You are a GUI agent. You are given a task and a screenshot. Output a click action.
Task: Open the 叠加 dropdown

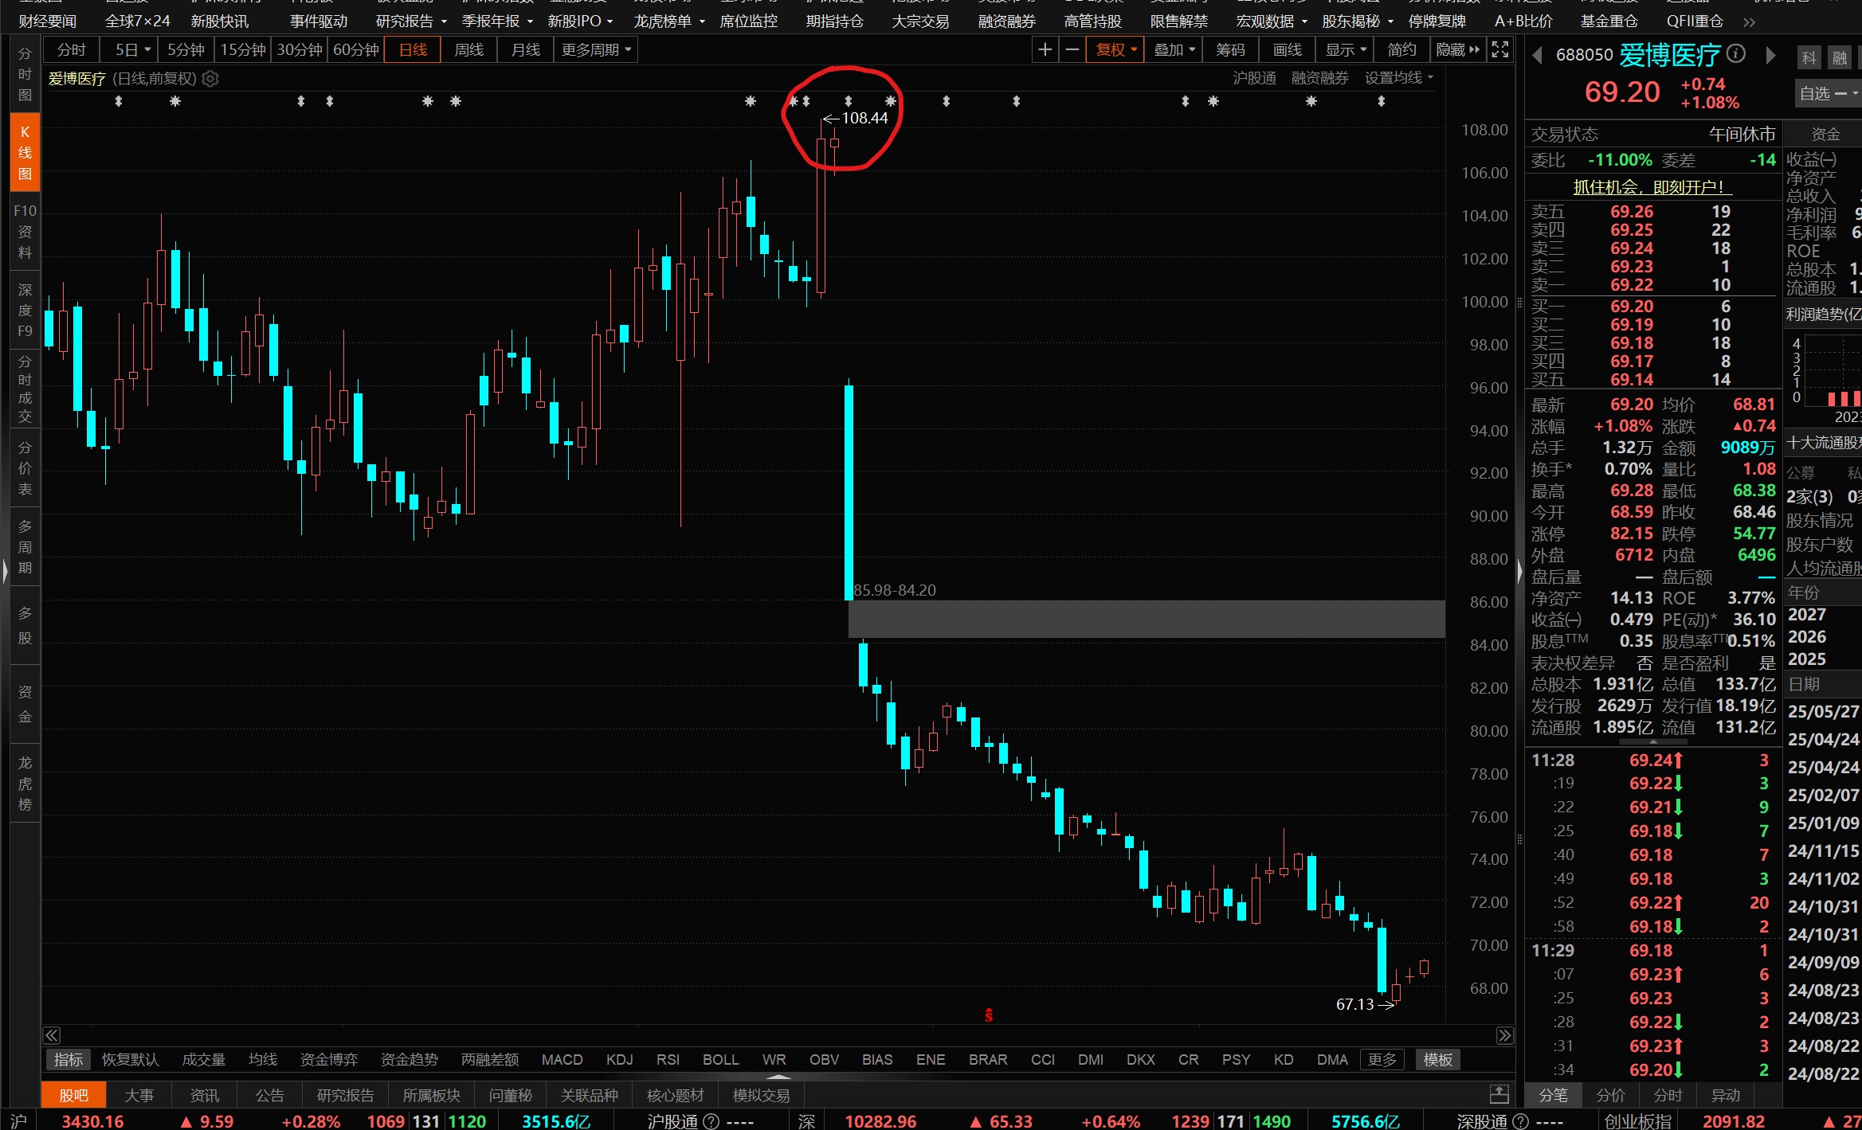[1174, 50]
